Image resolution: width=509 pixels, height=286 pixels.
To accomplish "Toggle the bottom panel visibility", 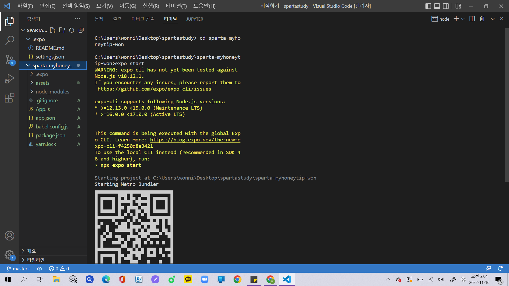I will pyautogui.click(x=437, y=6).
